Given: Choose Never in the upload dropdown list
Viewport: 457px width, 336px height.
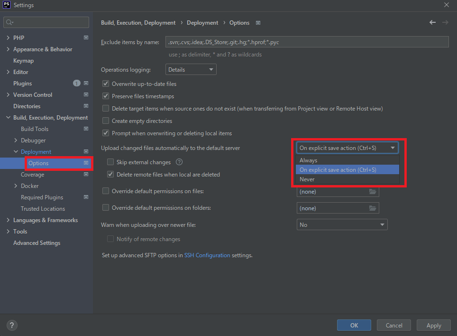Looking at the screenshot, I should click(307, 179).
